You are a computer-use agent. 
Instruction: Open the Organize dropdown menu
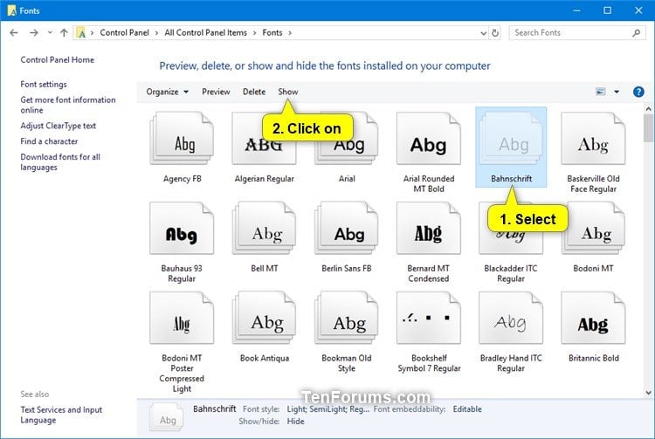(x=167, y=92)
